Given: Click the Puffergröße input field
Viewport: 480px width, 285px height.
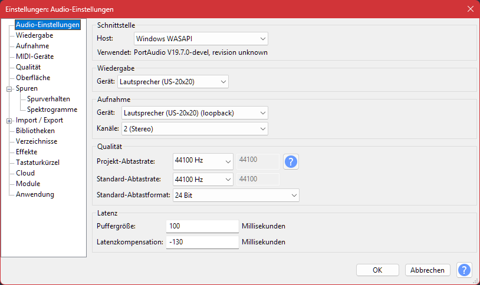Looking at the screenshot, I should (x=202, y=226).
